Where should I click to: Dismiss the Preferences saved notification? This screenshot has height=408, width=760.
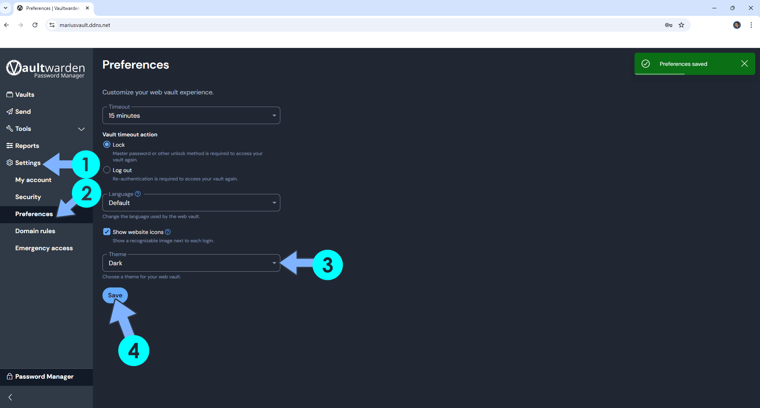744,64
